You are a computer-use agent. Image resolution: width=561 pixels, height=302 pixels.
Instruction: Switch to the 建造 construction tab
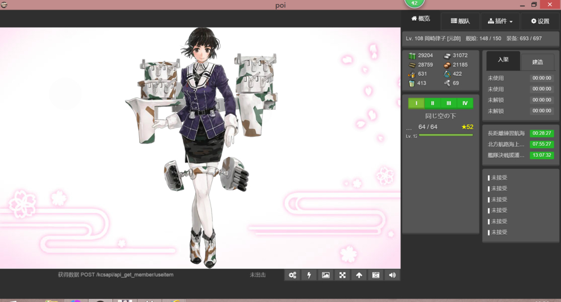point(537,62)
